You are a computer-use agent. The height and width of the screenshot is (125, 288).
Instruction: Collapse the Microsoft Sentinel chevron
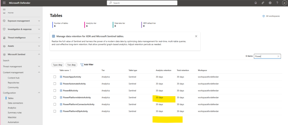coord(39,55)
